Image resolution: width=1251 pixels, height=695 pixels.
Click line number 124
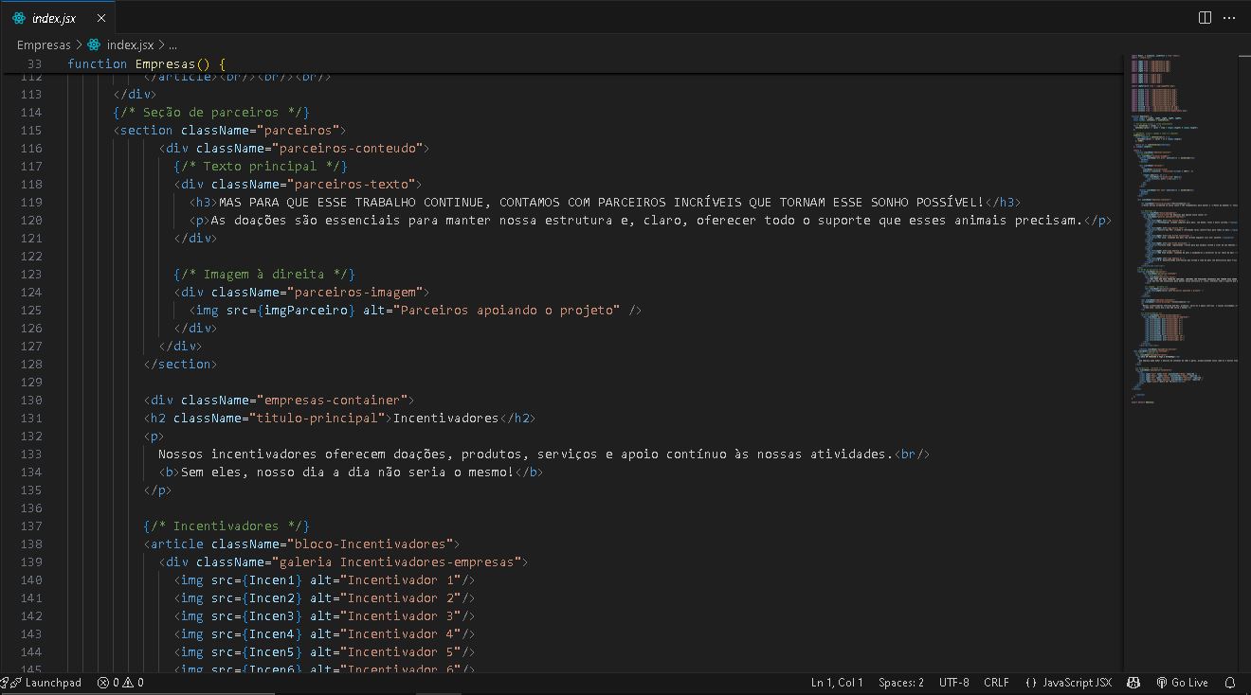click(x=30, y=292)
